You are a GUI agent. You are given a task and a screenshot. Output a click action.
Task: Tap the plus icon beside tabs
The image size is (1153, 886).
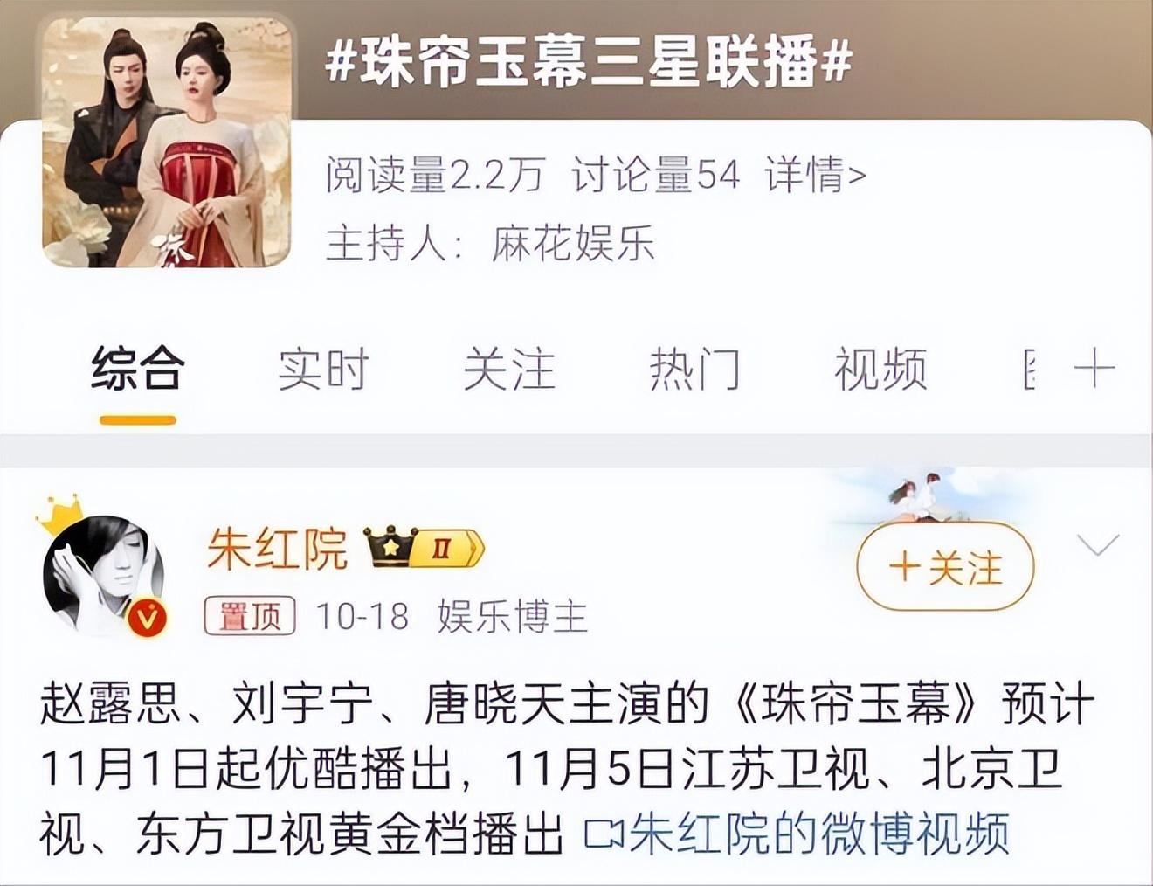pos(1094,369)
